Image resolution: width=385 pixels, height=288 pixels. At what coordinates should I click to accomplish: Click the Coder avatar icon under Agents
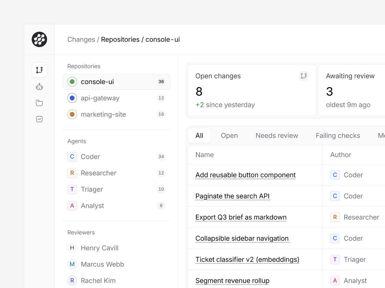[72, 157]
